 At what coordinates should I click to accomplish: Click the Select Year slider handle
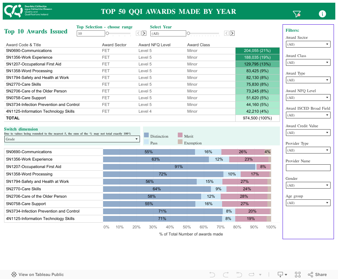(x=189, y=33)
